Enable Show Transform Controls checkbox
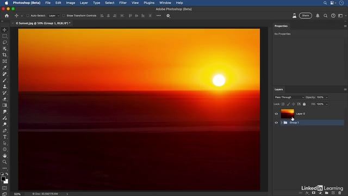348x196 pixels. (64, 16)
